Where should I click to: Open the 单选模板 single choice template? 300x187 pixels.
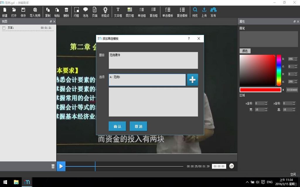168,12
